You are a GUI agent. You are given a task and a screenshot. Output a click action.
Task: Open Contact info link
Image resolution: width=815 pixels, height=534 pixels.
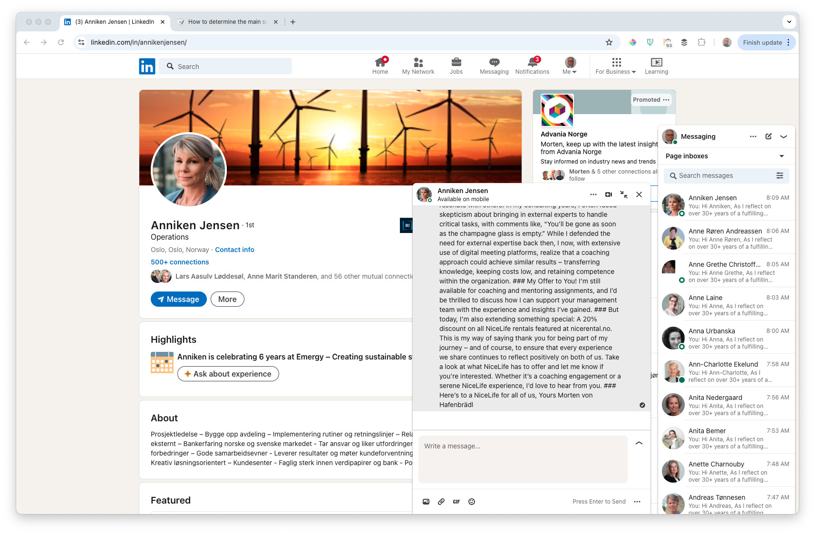click(x=234, y=250)
